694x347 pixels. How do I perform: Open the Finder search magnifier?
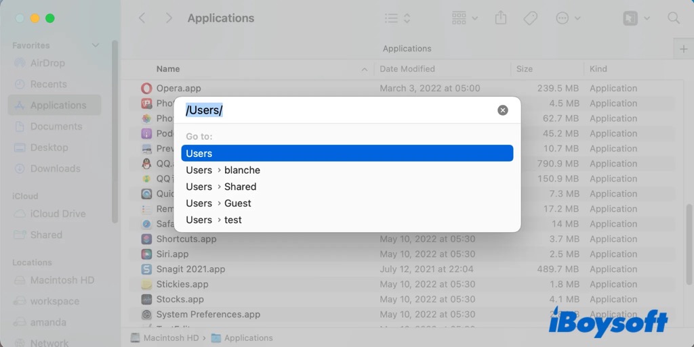[x=673, y=18]
